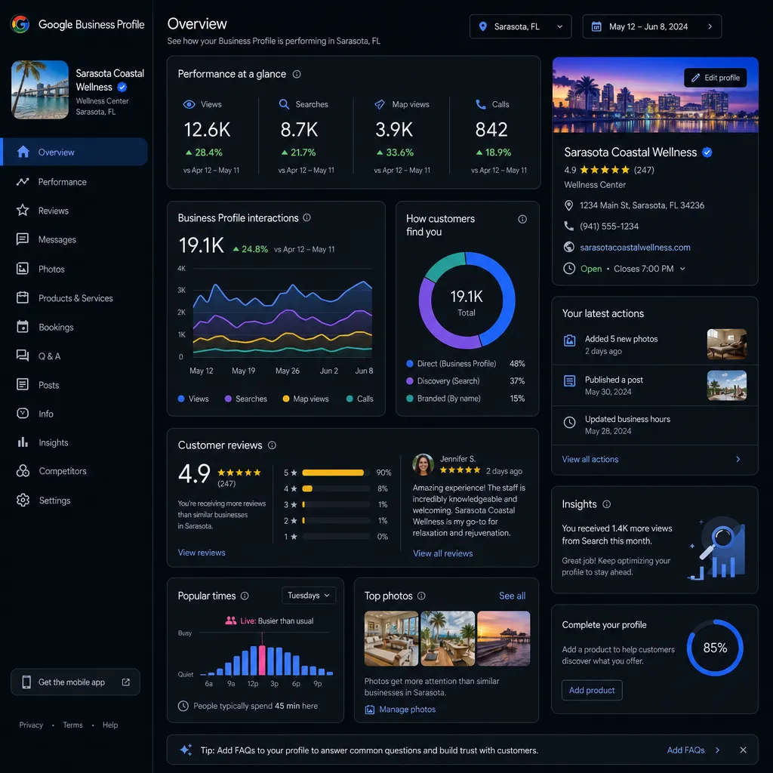The width and height of the screenshot is (773, 773).
Task: Click the Posts document icon in sidebar
Action: (x=23, y=384)
